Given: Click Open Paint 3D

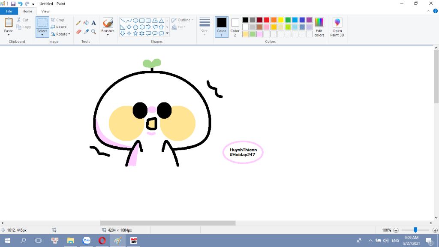Looking at the screenshot, I should click(337, 27).
